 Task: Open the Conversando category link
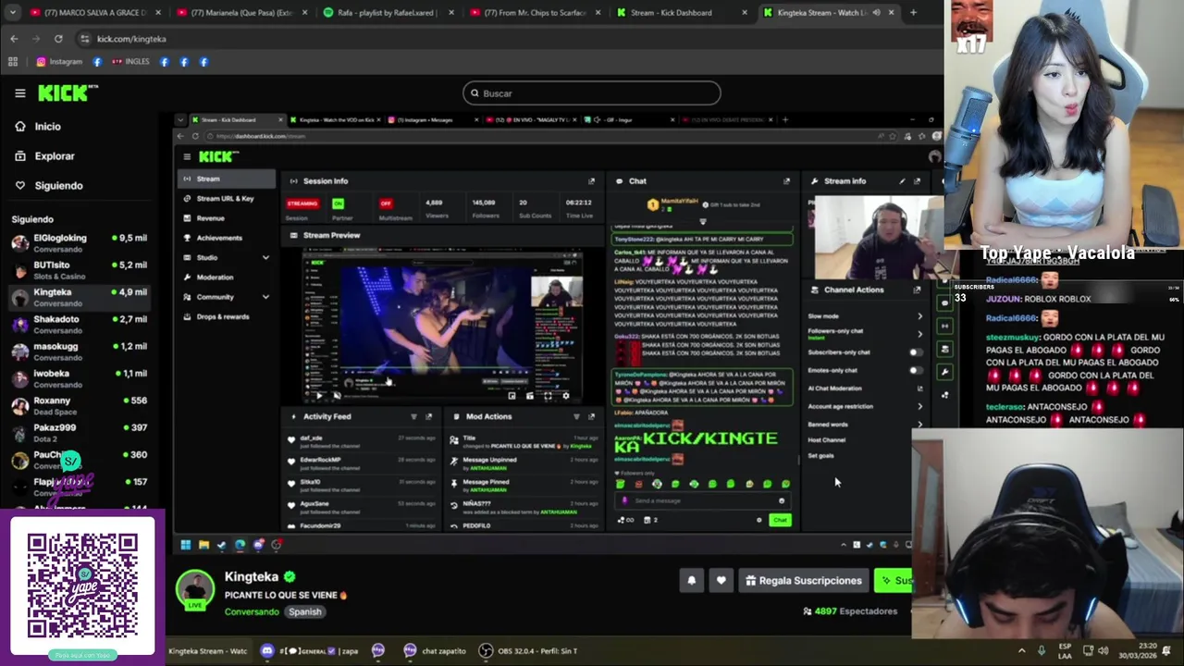252,611
